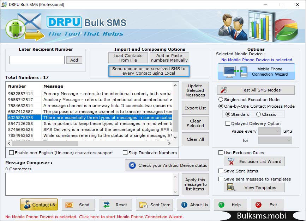Tick Save sent message to Templates
306x221 pixels.
point(221,179)
